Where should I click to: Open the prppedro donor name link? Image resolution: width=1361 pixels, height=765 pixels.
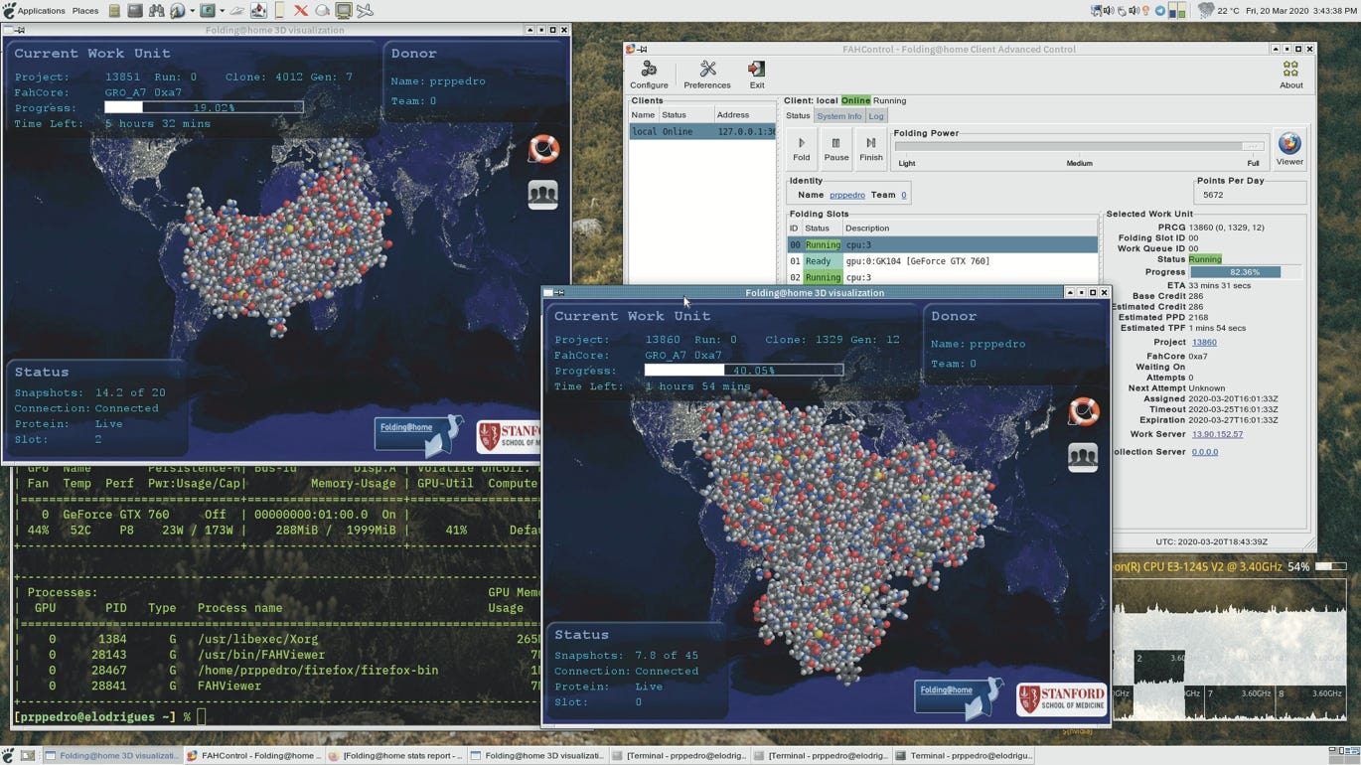[846, 195]
